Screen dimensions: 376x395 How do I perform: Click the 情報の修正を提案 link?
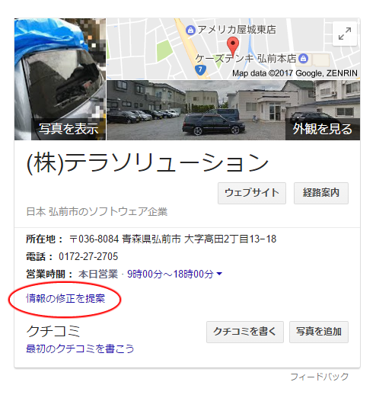[65, 298]
